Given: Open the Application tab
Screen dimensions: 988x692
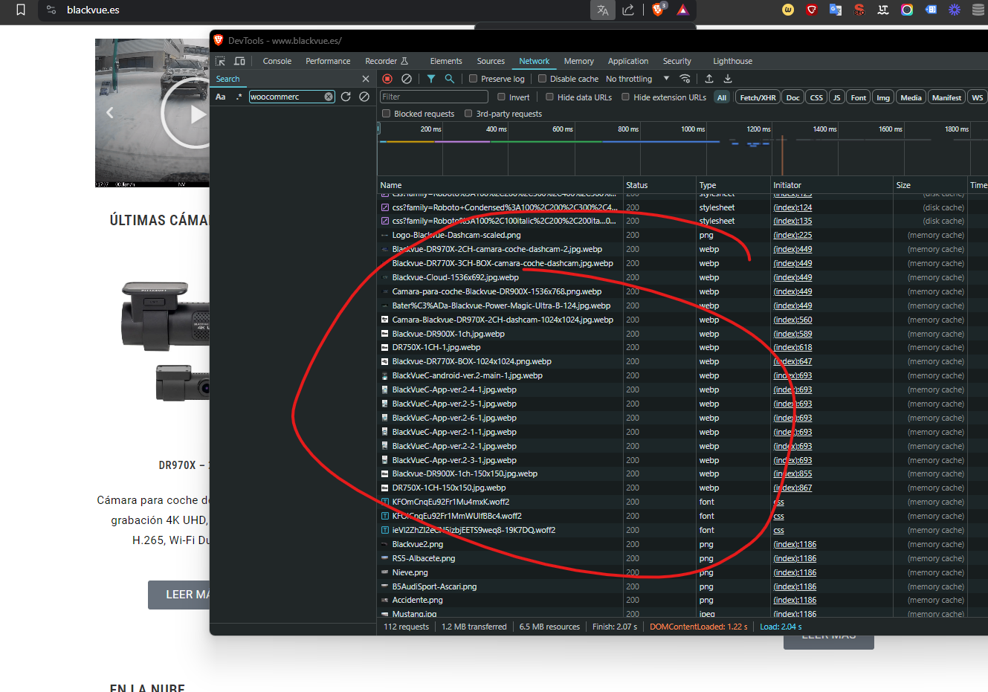Looking at the screenshot, I should coord(628,61).
